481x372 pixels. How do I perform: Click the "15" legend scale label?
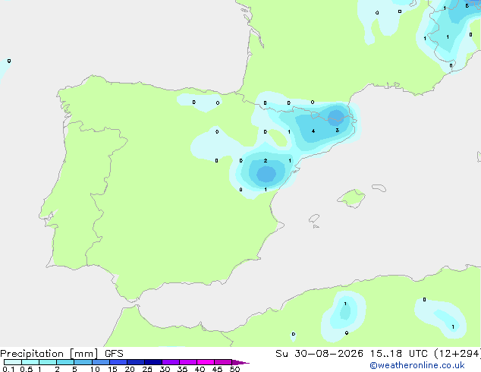pos(112,369)
